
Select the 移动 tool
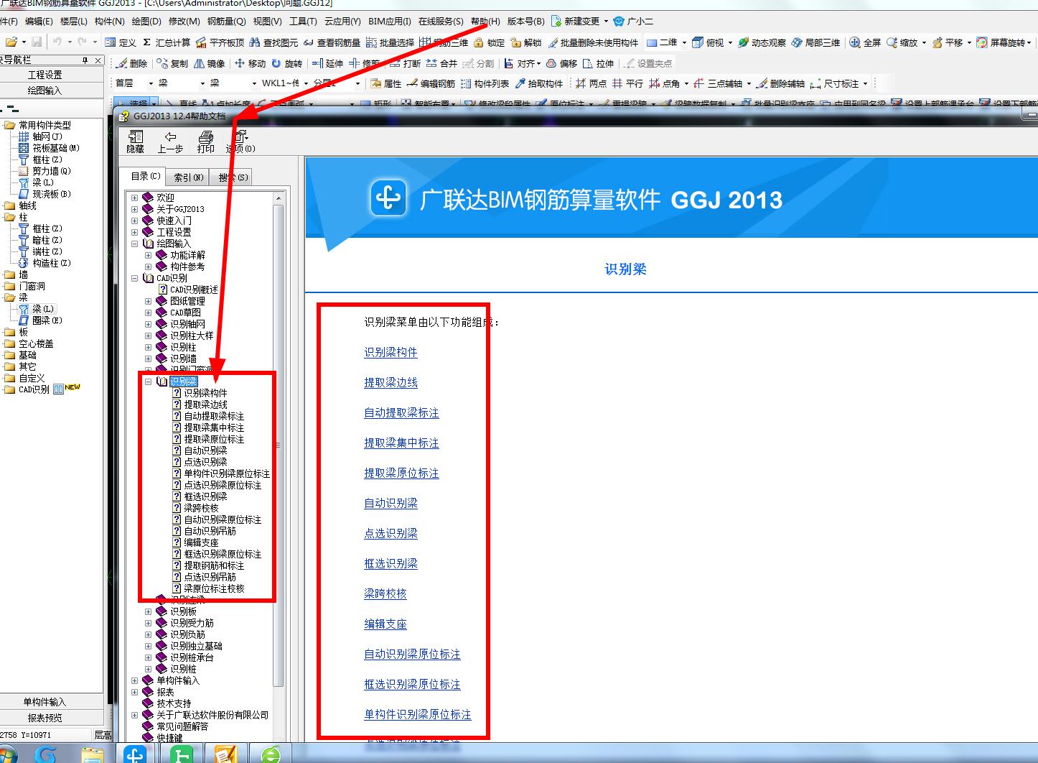coord(251,63)
